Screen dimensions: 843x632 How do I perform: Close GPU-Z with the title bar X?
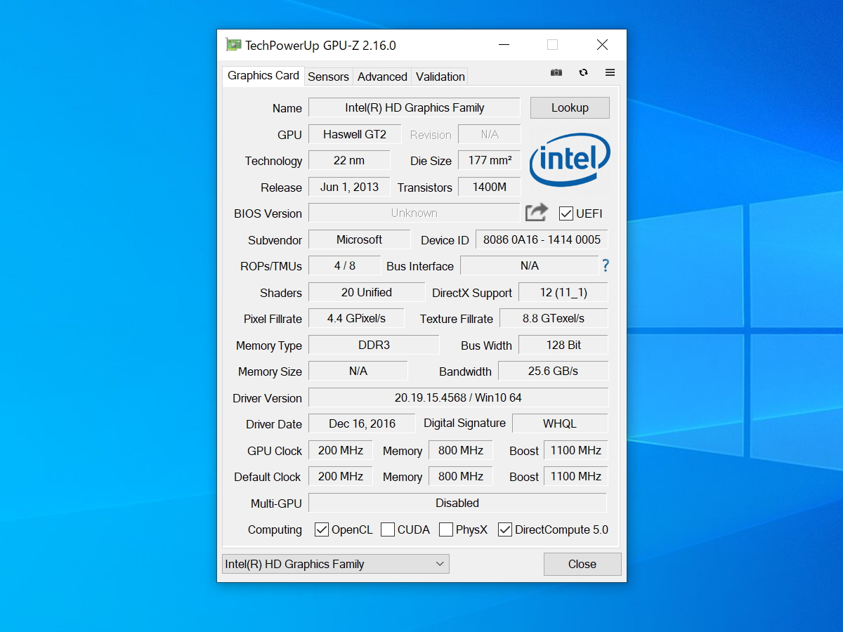[x=602, y=45]
